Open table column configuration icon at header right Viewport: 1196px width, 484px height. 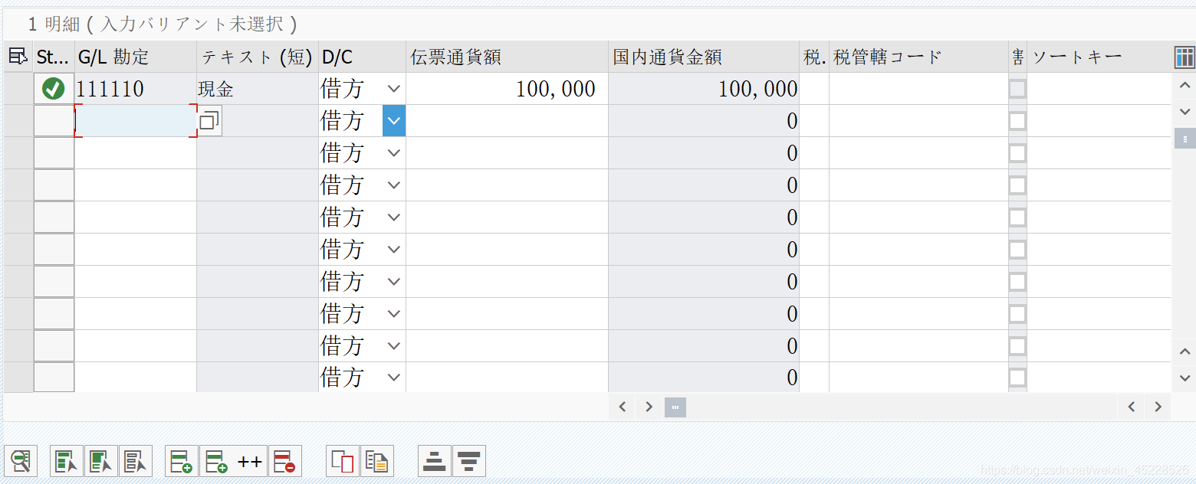coord(1184,57)
